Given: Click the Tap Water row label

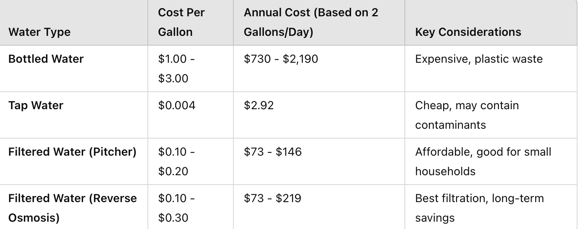Looking at the screenshot, I should click(36, 106).
